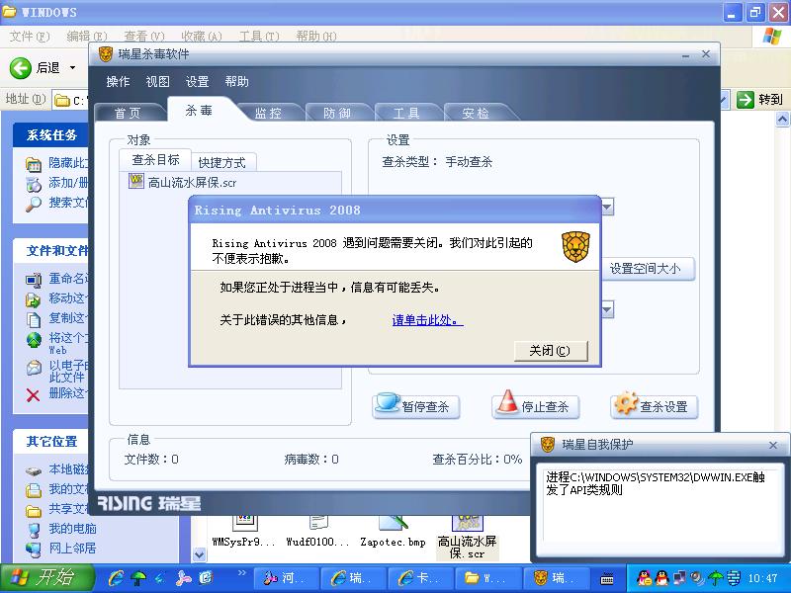Select the 查杀目标 sub-tab
The height and width of the screenshot is (593, 791).
[x=155, y=160]
